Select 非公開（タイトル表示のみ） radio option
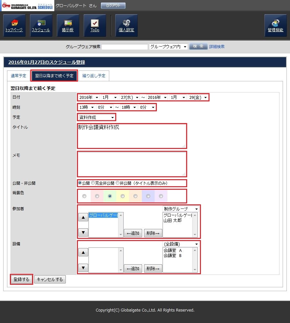 pyautogui.click(x=118, y=183)
